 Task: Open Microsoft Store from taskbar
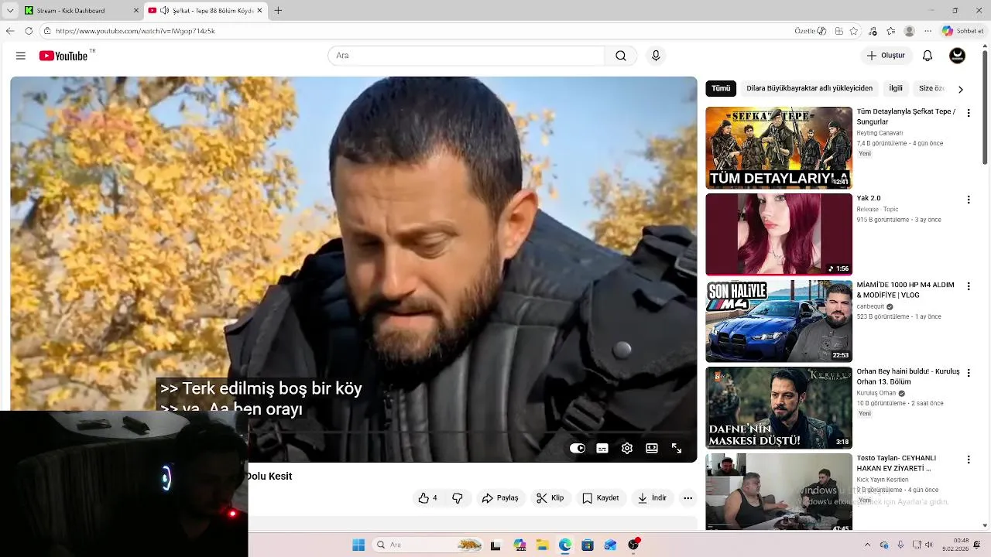[588, 545]
